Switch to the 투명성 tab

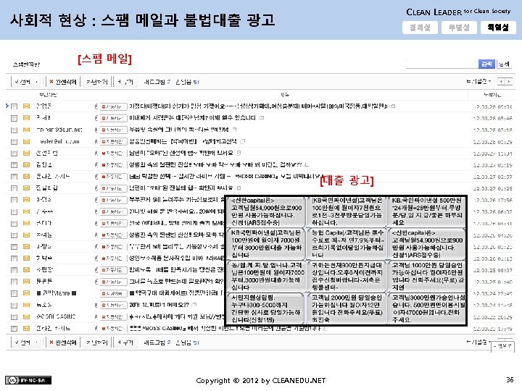tap(459, 28)
